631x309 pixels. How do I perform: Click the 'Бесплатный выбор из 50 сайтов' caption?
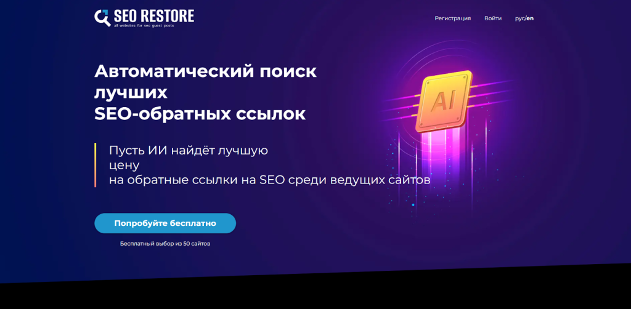165,244
